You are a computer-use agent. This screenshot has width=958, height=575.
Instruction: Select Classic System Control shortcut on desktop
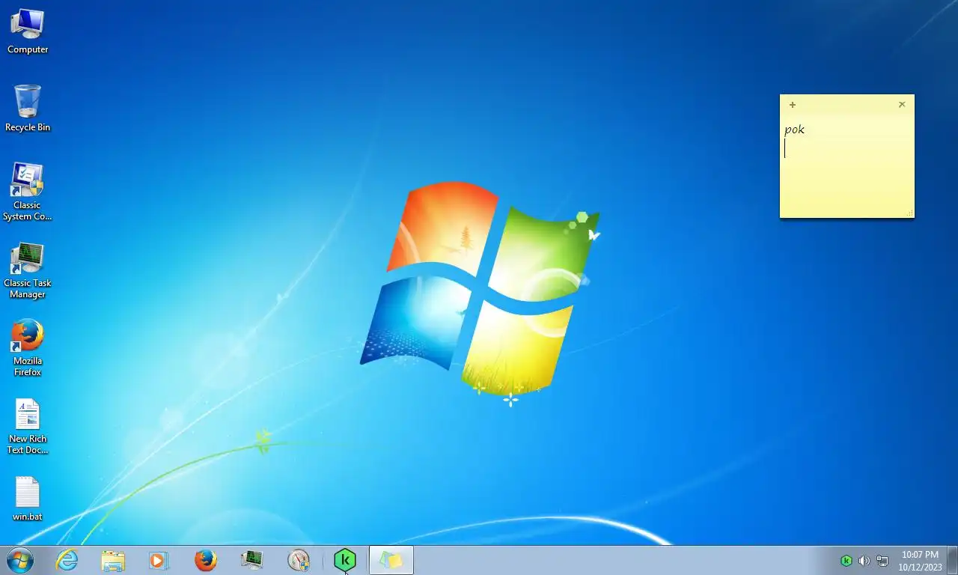(x=28, y=192)
